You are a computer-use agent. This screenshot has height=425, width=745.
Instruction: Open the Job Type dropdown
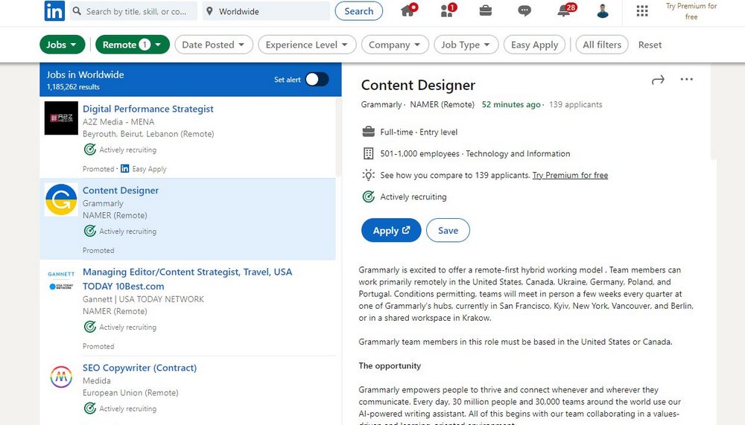(x=466, y=45)
